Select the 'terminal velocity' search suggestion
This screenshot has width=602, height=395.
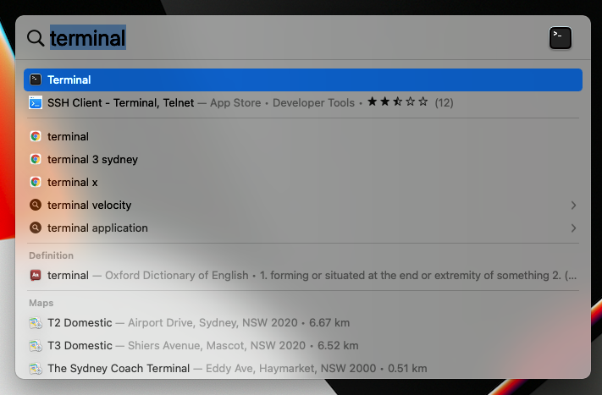(x=303, y=206)
